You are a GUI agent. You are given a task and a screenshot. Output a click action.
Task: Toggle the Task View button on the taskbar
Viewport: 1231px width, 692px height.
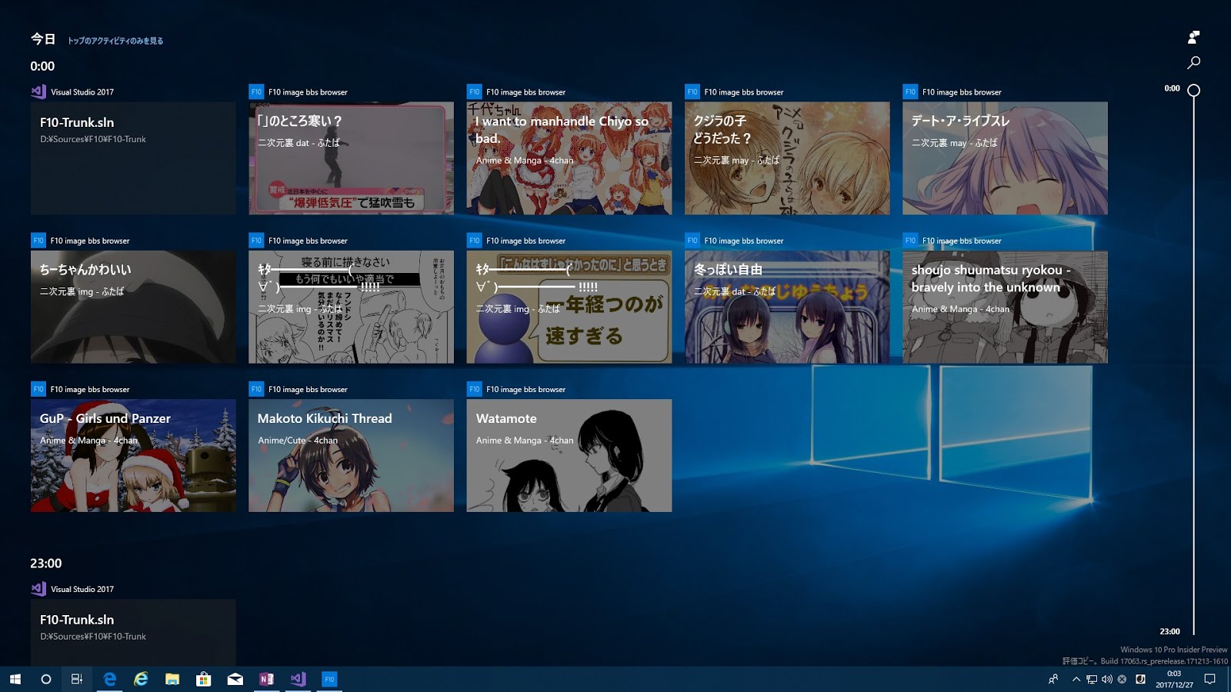[x=76, y=679]
